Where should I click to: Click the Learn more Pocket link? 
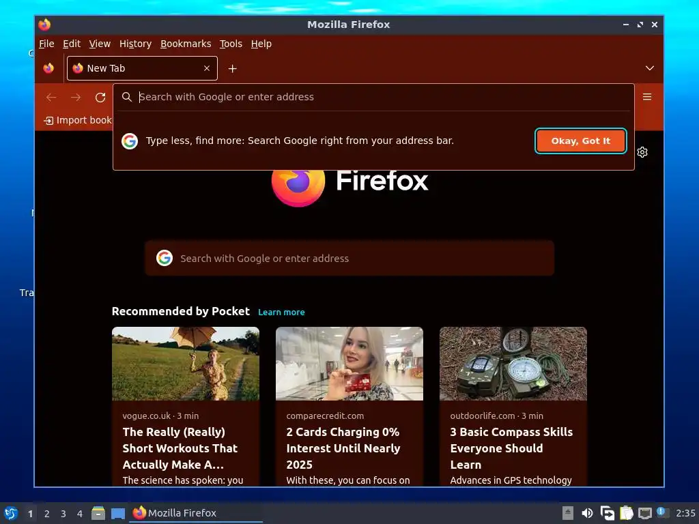point(281,312)
